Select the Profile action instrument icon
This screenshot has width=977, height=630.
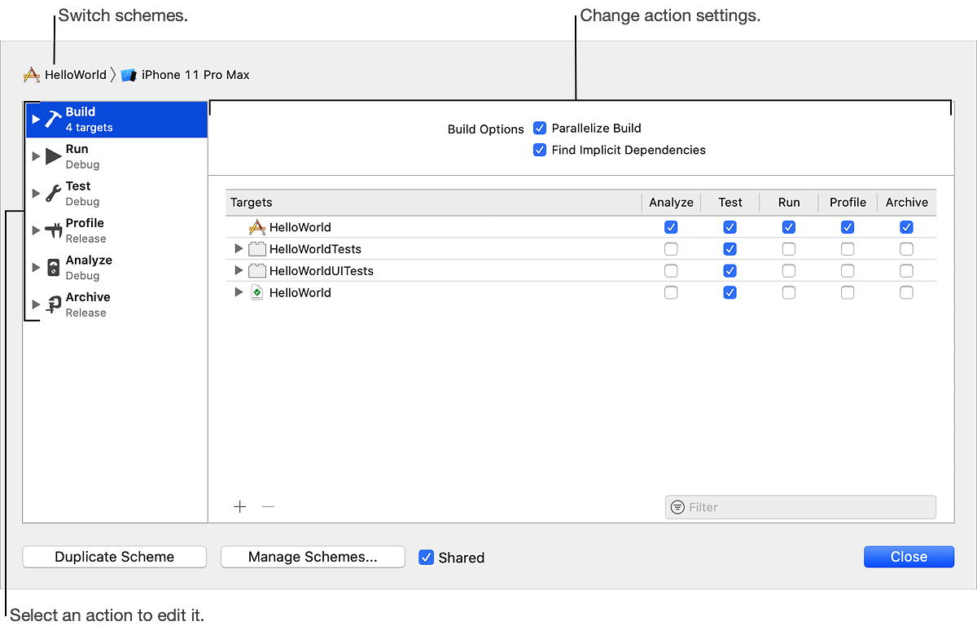54,230
